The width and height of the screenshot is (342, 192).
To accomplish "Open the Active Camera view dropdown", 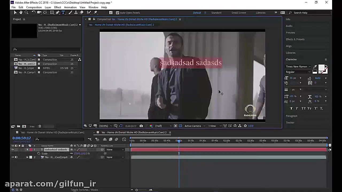I will coord(195,126).
